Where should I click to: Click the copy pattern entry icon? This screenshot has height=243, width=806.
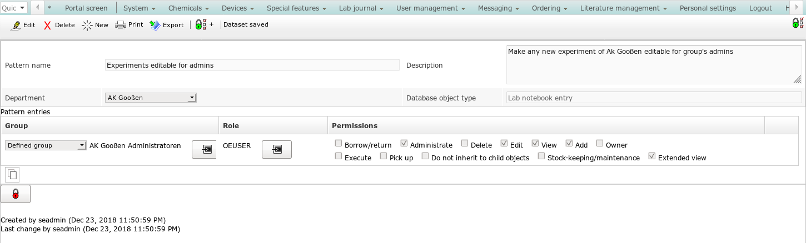(x=12, y=175)
